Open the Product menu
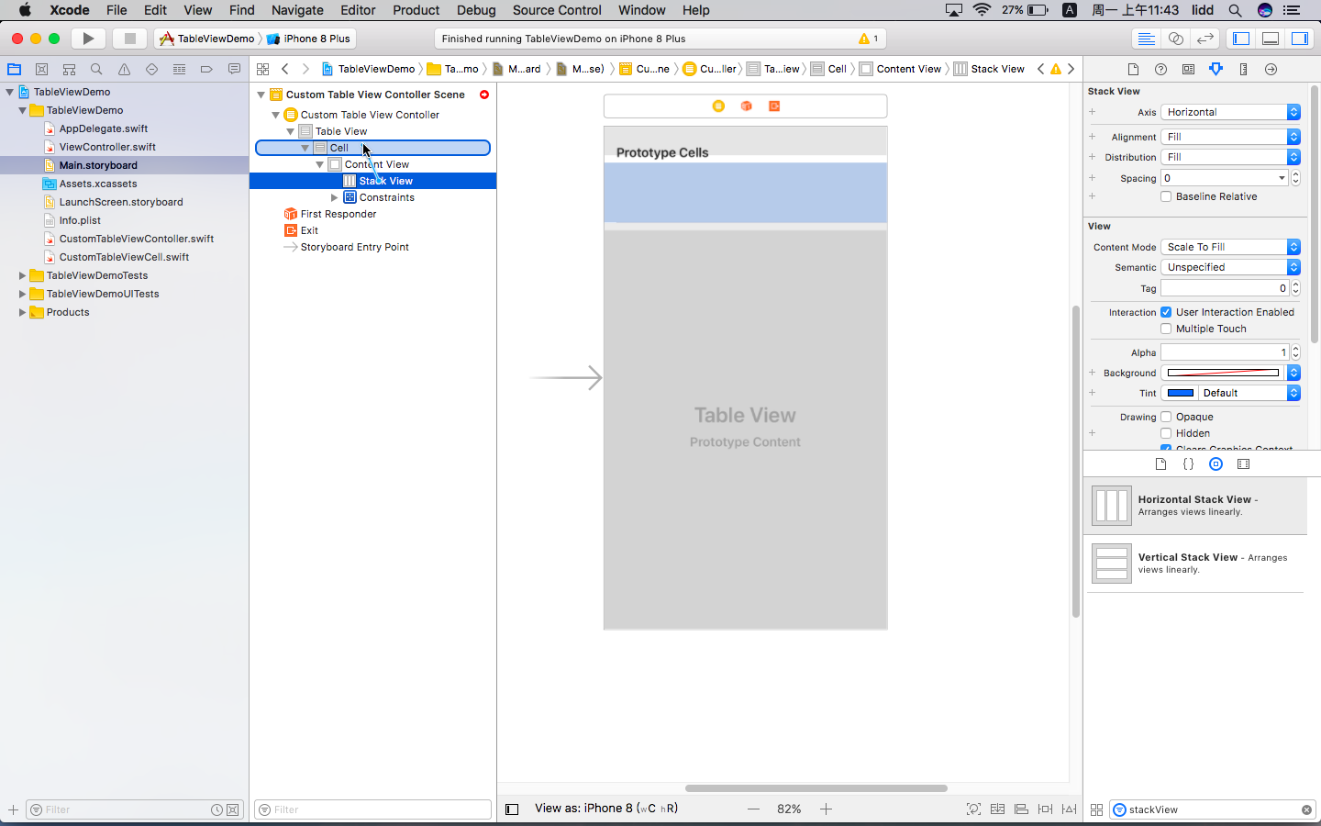The image size is (1321, 826). pyautogui.click(x=416, y=10)
